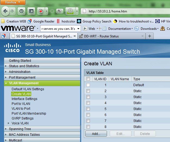The width and height of the screenshot is (170, 142).
Task: Click the loading spinner reload icon
Action: point(52,11)
